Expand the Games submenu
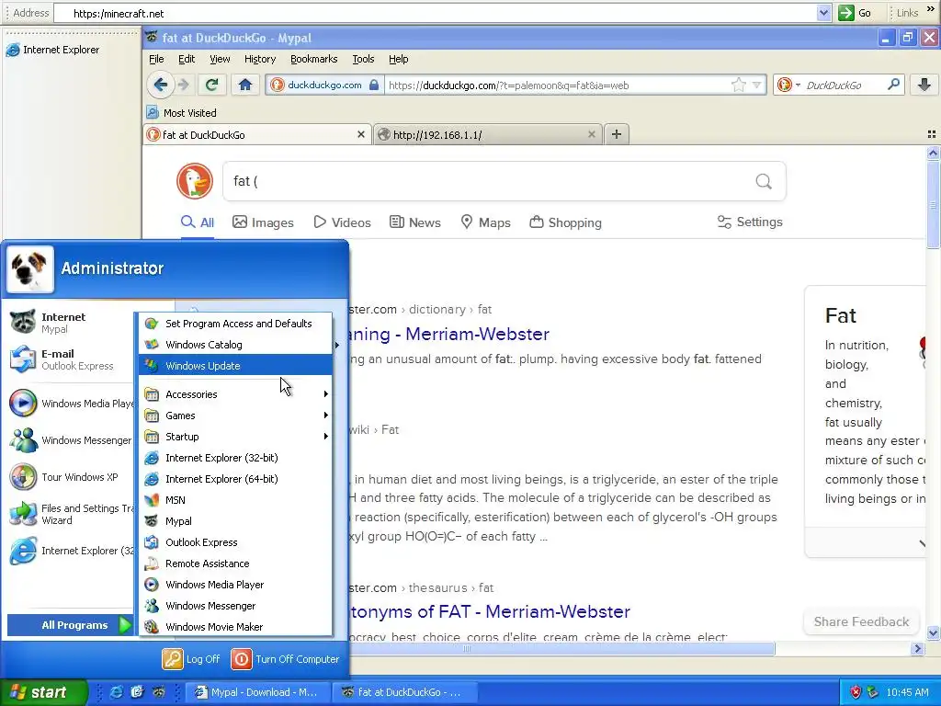This screenshot has height=706, width=941. (235, 416)
